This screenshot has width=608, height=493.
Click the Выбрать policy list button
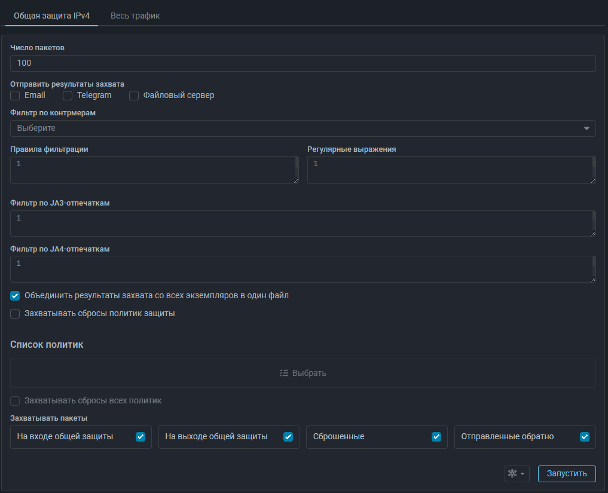(x=303, y=373)
